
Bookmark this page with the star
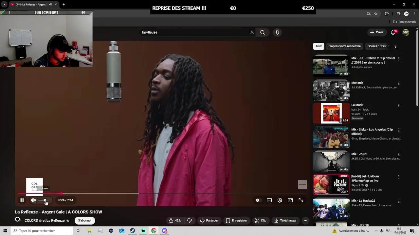[x=376, y=14]
